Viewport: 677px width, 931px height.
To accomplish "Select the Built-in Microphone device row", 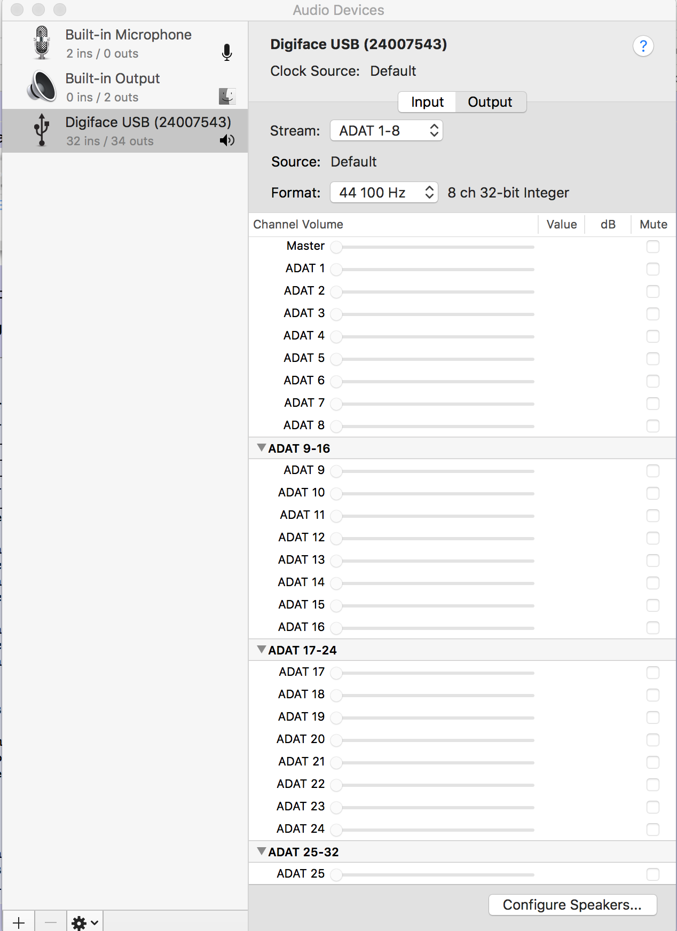I will click(x=125, y=44).
